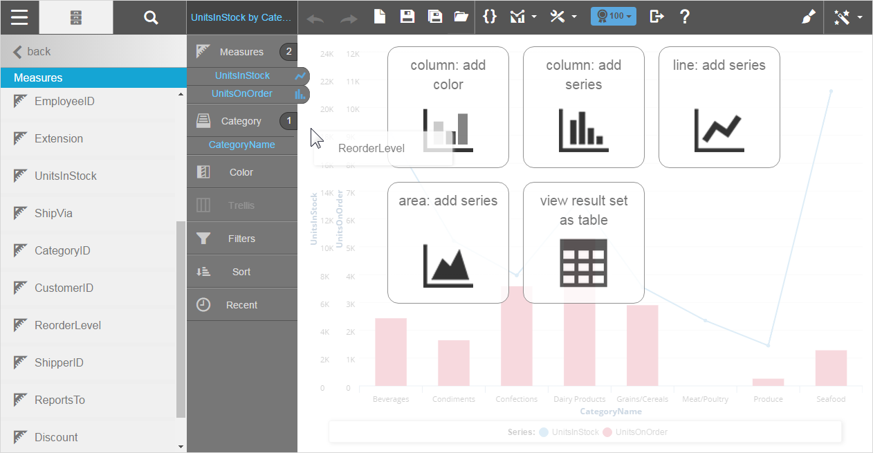The width and height of the screenshot is (873, 453).
Task: Expand the magic wand dropdown
Action: 848,17
